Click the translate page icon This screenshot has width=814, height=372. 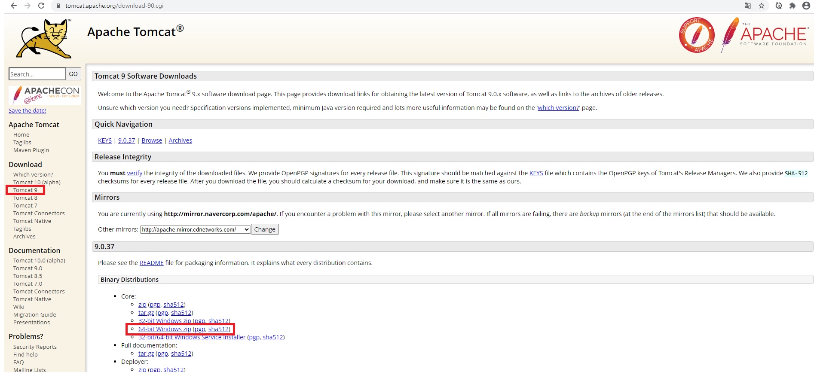click(748, 6)
